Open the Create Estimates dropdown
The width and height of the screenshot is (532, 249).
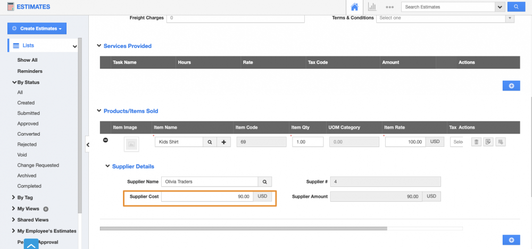[x=37, y=28]
